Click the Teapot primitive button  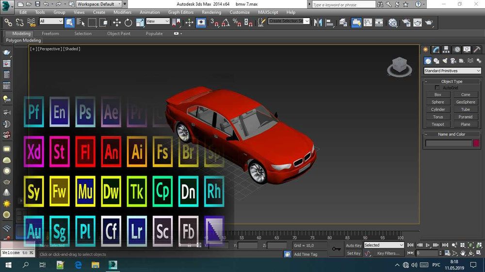(x=438, y=124)
